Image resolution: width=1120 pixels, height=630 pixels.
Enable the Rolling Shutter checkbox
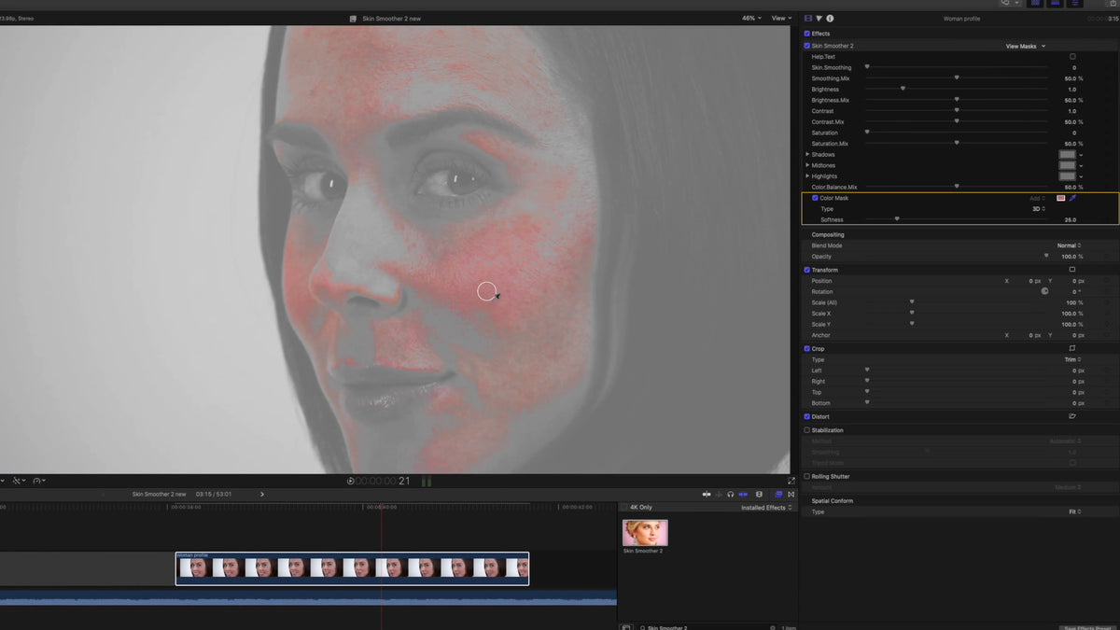coord(807,476)
